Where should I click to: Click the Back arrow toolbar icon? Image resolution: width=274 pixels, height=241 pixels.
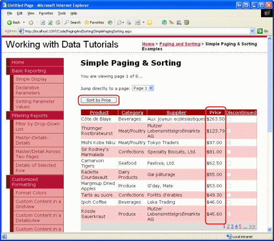pos(9,22)
